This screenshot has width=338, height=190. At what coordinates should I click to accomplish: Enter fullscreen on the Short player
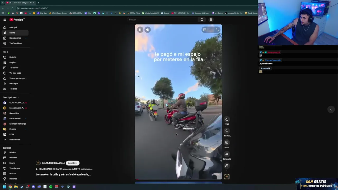217,30
